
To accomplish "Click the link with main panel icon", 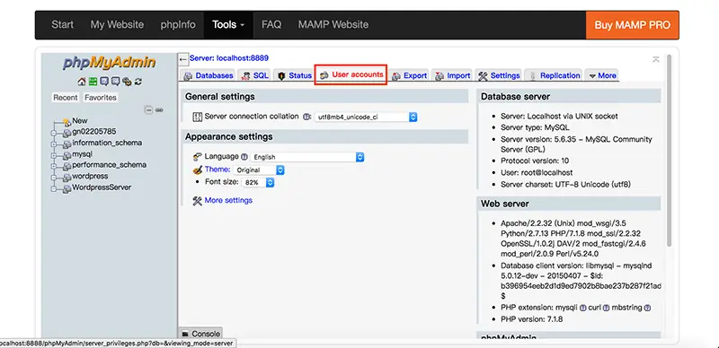I will pos(159,110).
